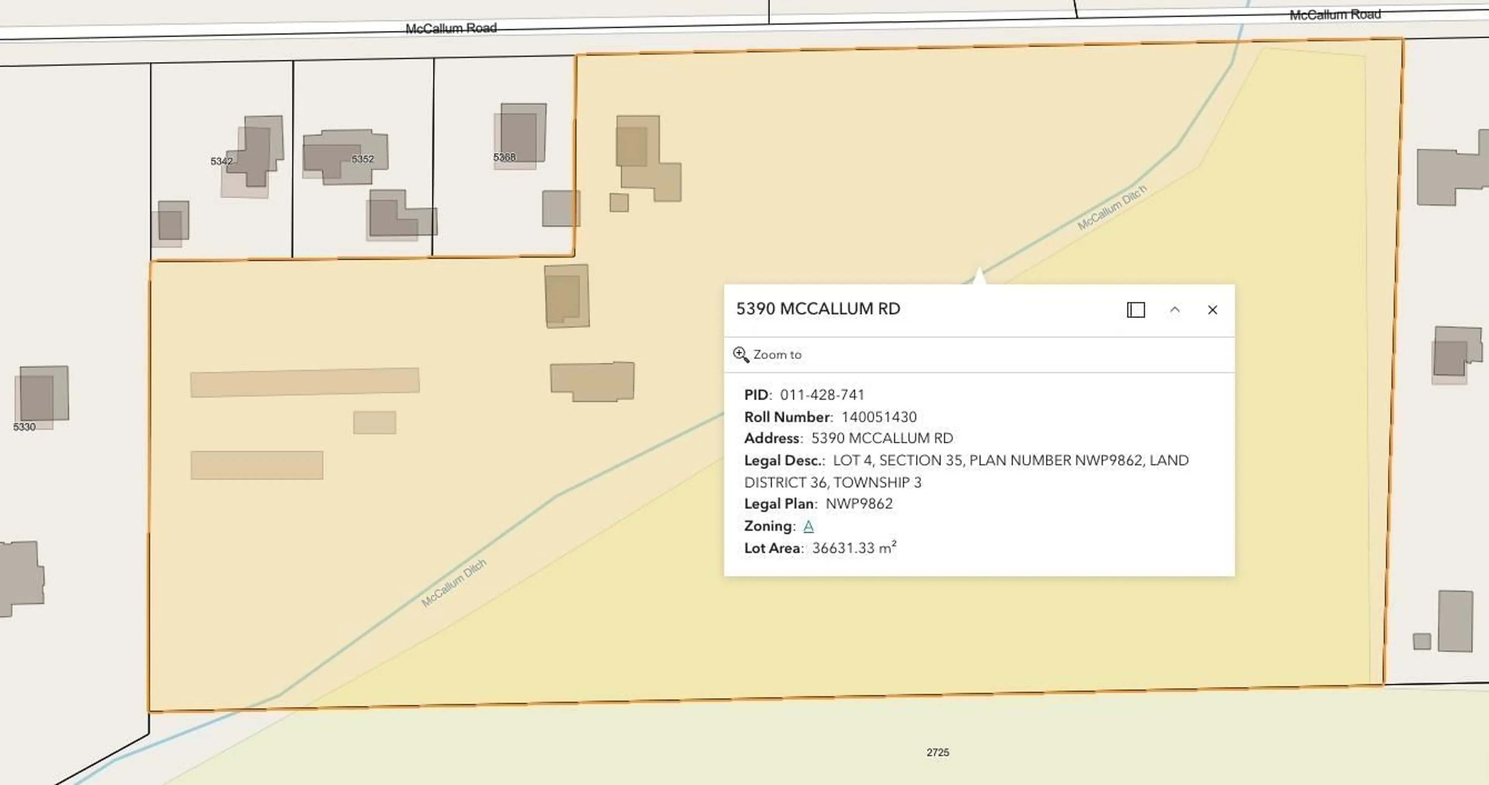Click the Zoom to action text

(777, 354)
